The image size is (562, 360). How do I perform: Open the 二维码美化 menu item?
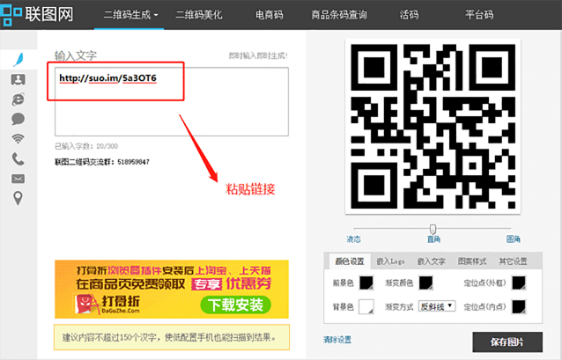click(198, 15)
